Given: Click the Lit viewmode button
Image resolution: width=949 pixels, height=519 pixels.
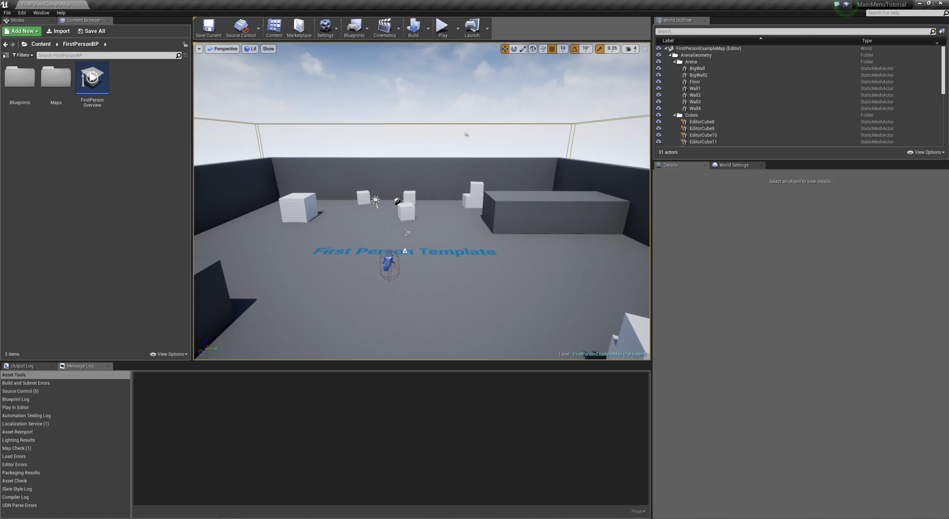Looking at the screenshot, I should pyautogui.click(x=250, y=49).
